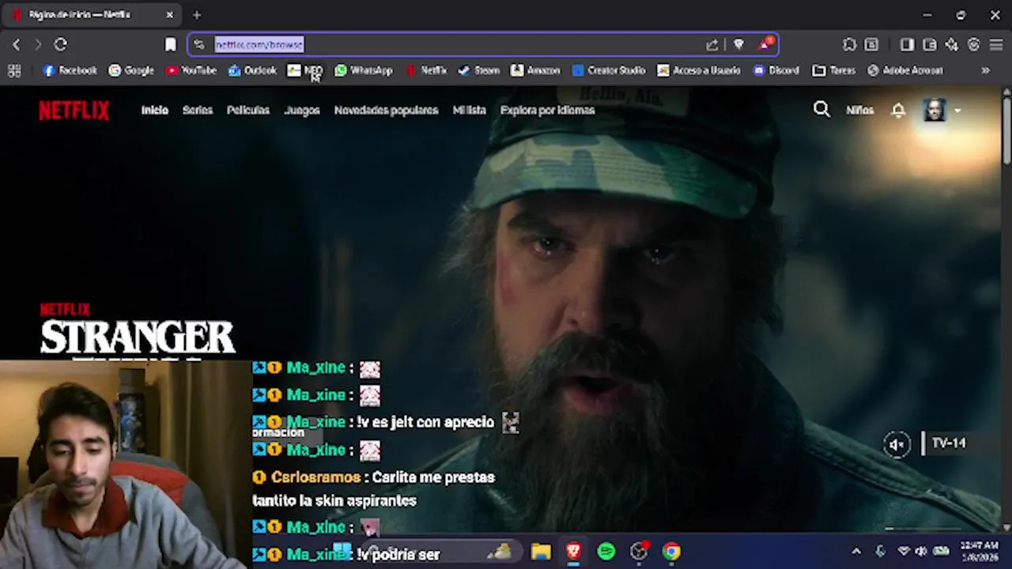Open the Juegos section
The image size is (1012, 569).
302,111
